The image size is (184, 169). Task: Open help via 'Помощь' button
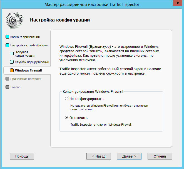pyautogui.click(x=22, y=156)
